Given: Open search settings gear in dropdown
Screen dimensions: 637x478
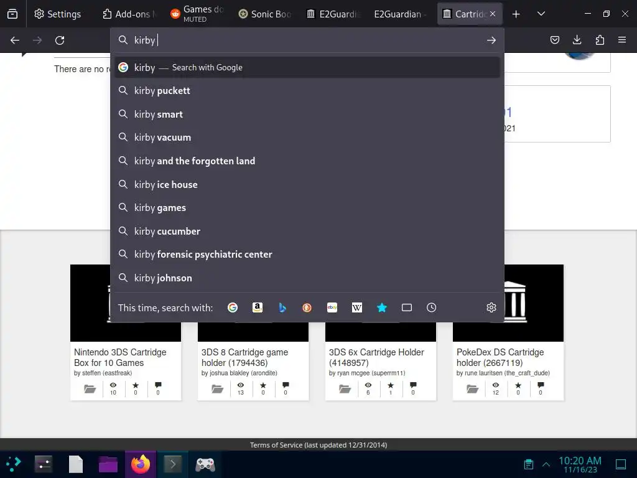Looking at the screenshot, I should (491, 307).
